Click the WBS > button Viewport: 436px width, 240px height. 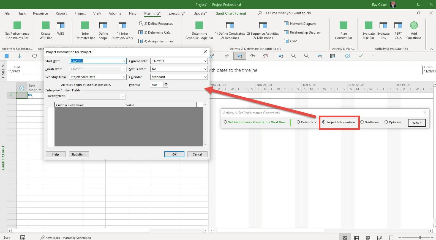417,122
